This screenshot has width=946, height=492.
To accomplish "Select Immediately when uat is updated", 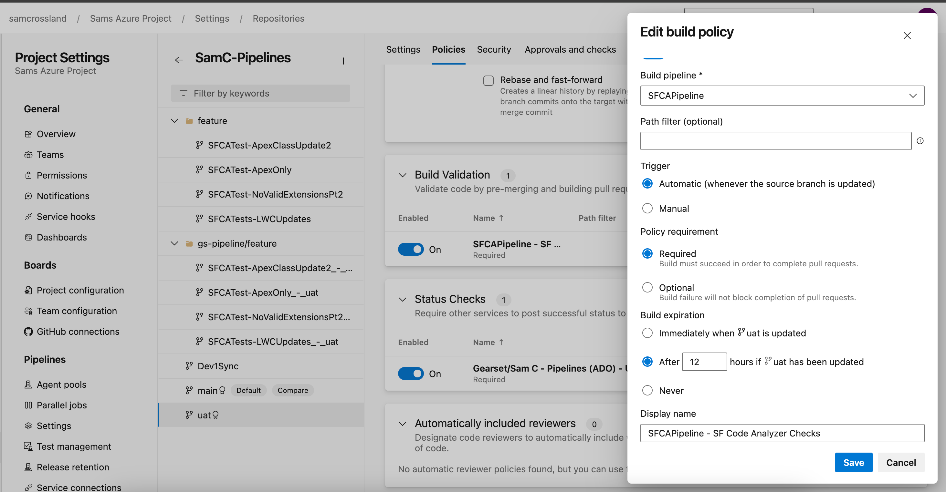I will pyautogui.click(x=647, y=333).
